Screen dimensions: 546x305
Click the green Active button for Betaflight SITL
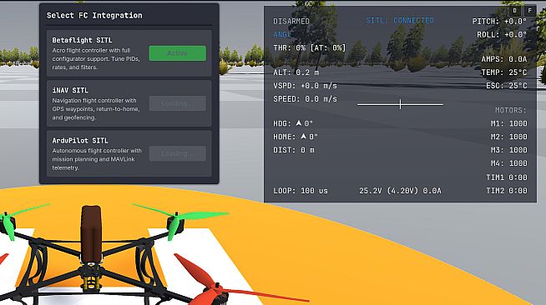[x=178, y=53]
